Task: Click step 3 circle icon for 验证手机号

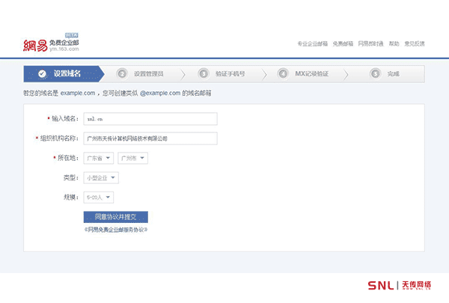Action: pos(204,74)
